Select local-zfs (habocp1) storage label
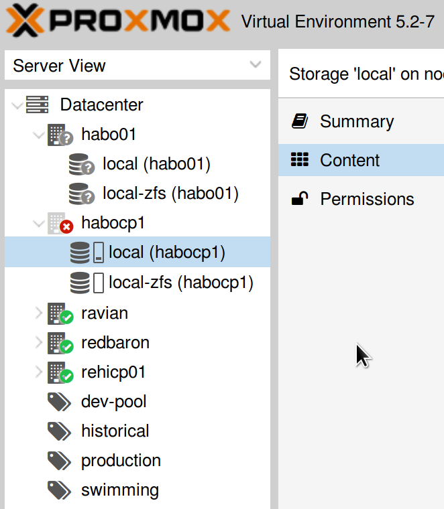This screenshot has width=444, height=509. pos(180,282)
